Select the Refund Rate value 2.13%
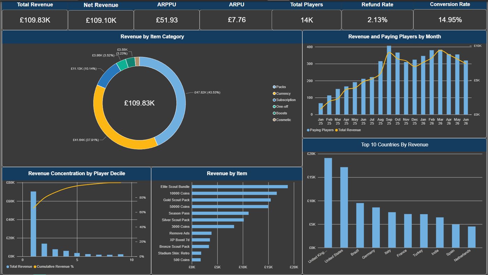488x275 pixels. click(x=378, y=20)
